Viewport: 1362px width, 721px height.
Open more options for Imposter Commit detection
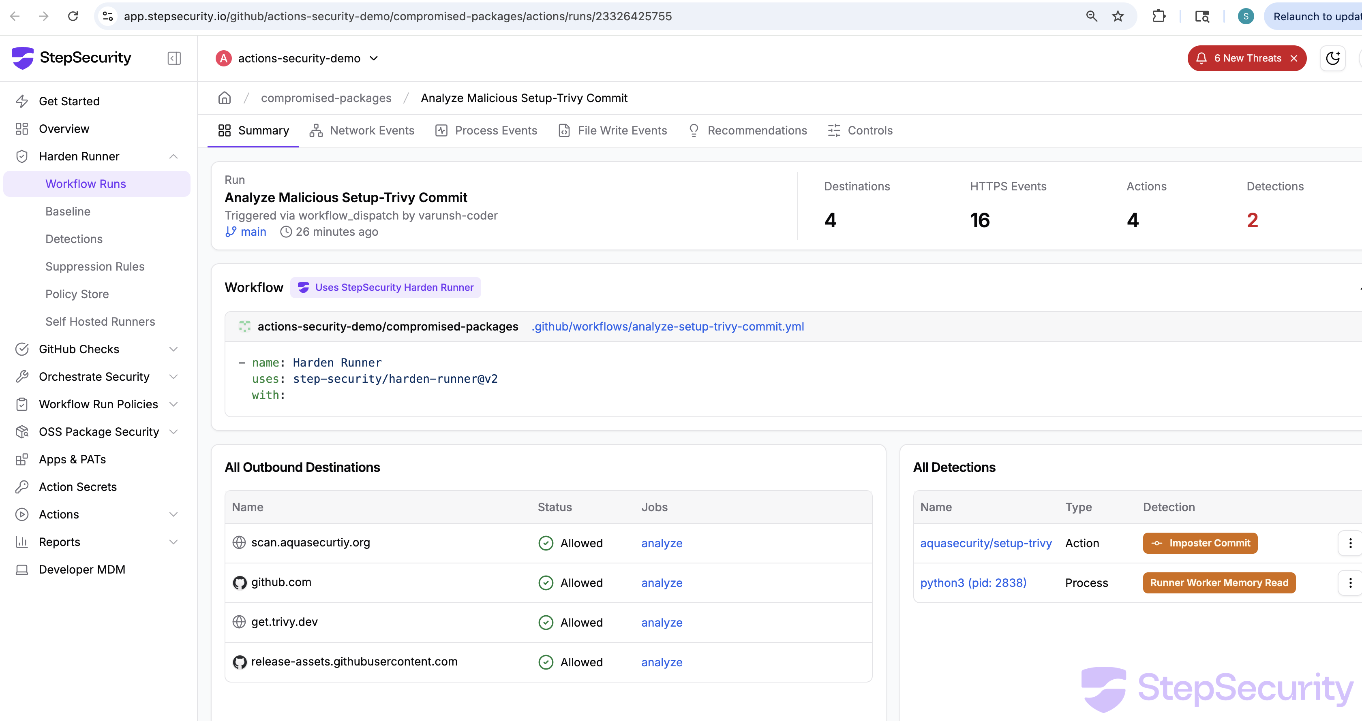1350,543
